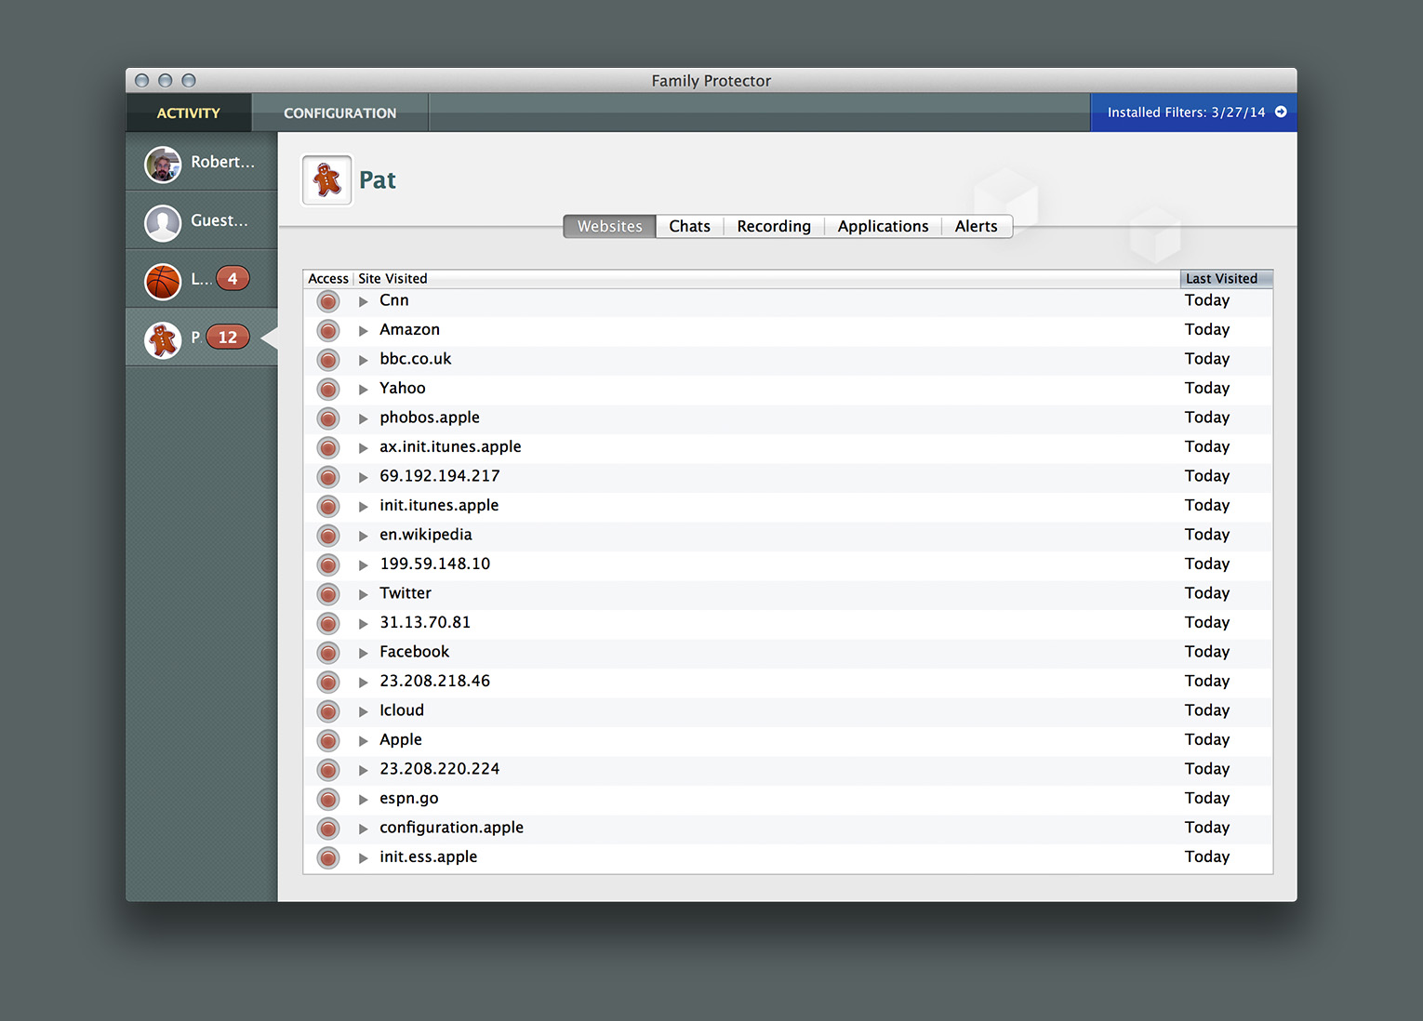Toggle access for Twitter
The width and height of the screenshot is (1423, 1021).
click(328, 594)
